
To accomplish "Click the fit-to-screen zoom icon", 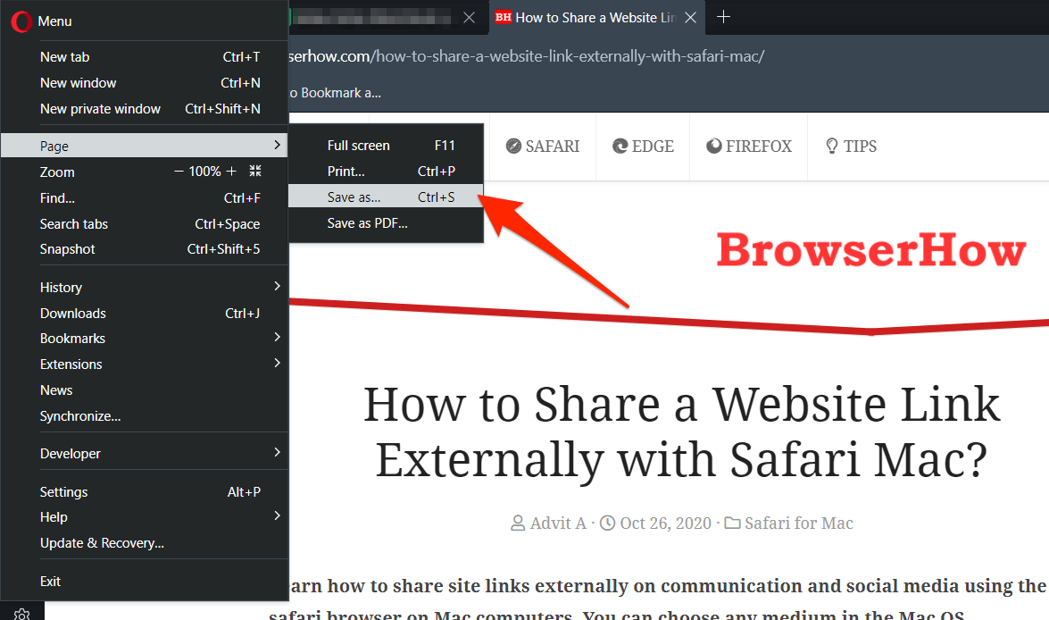I will click(254, 172).
